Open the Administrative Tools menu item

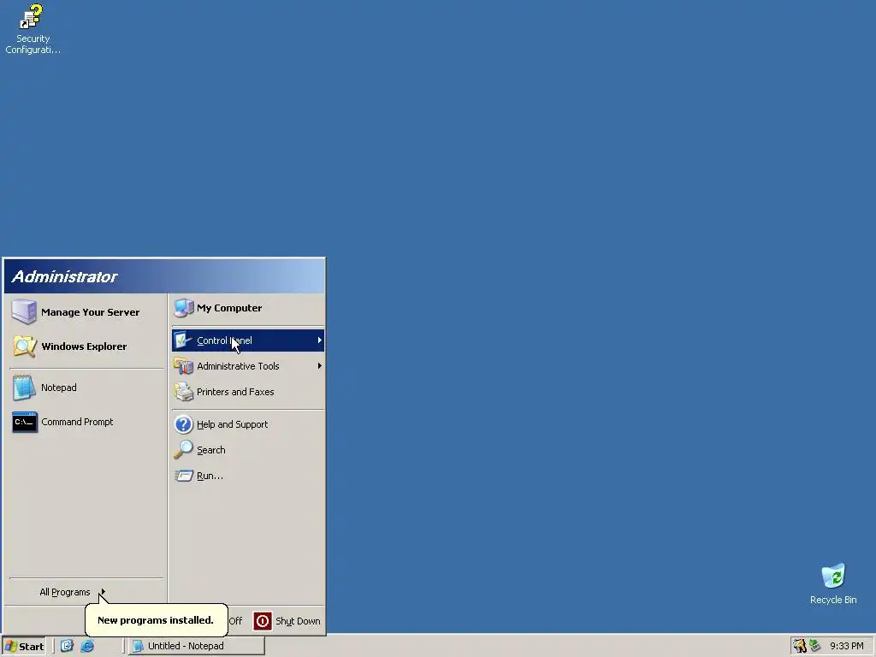248,366
